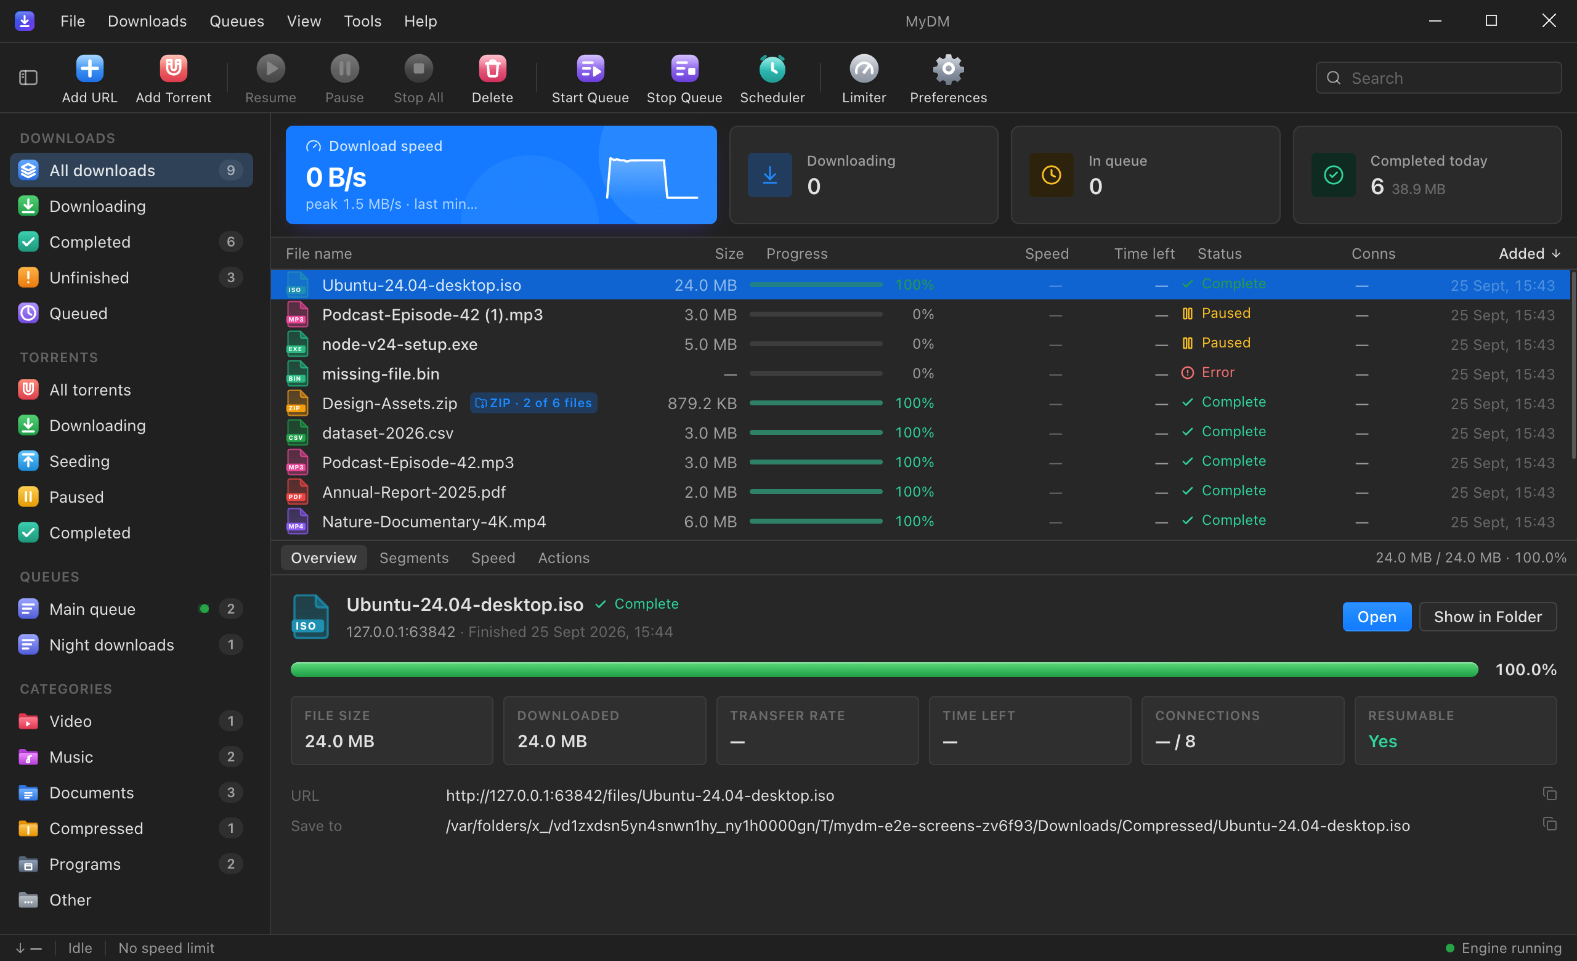
Task: Click the Start Queue toolbar icon
Action: (590, 68)
